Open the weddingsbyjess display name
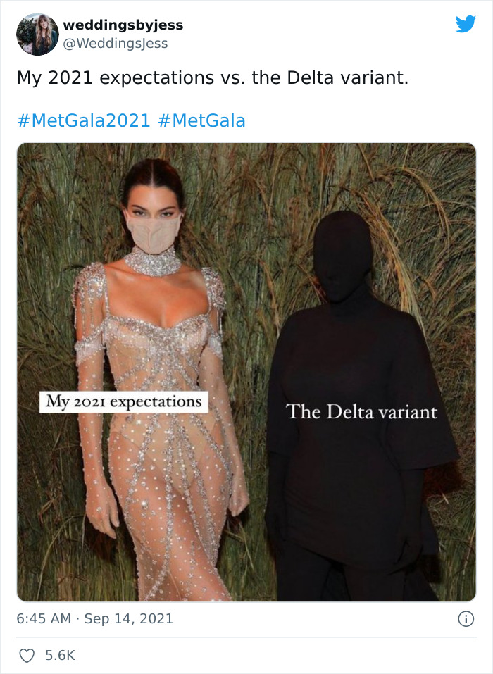This screenshot has height=674, width=493. [x=123, y=25]
